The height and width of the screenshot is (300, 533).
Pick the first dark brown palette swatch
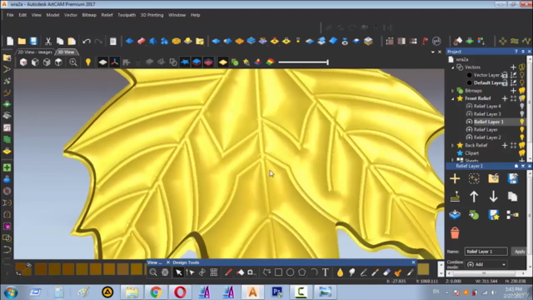41,269
